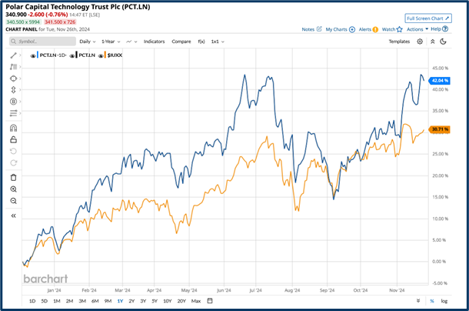Select the 6M time range

pos(95,301)
